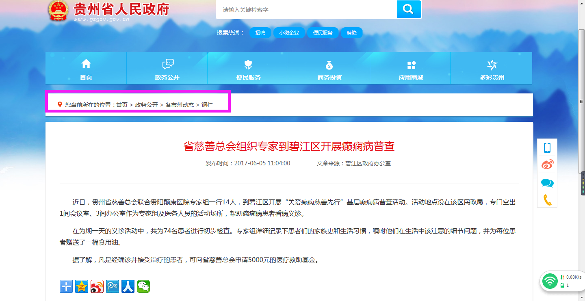Click the orange telephone sidebar icon

click(547, 200)
